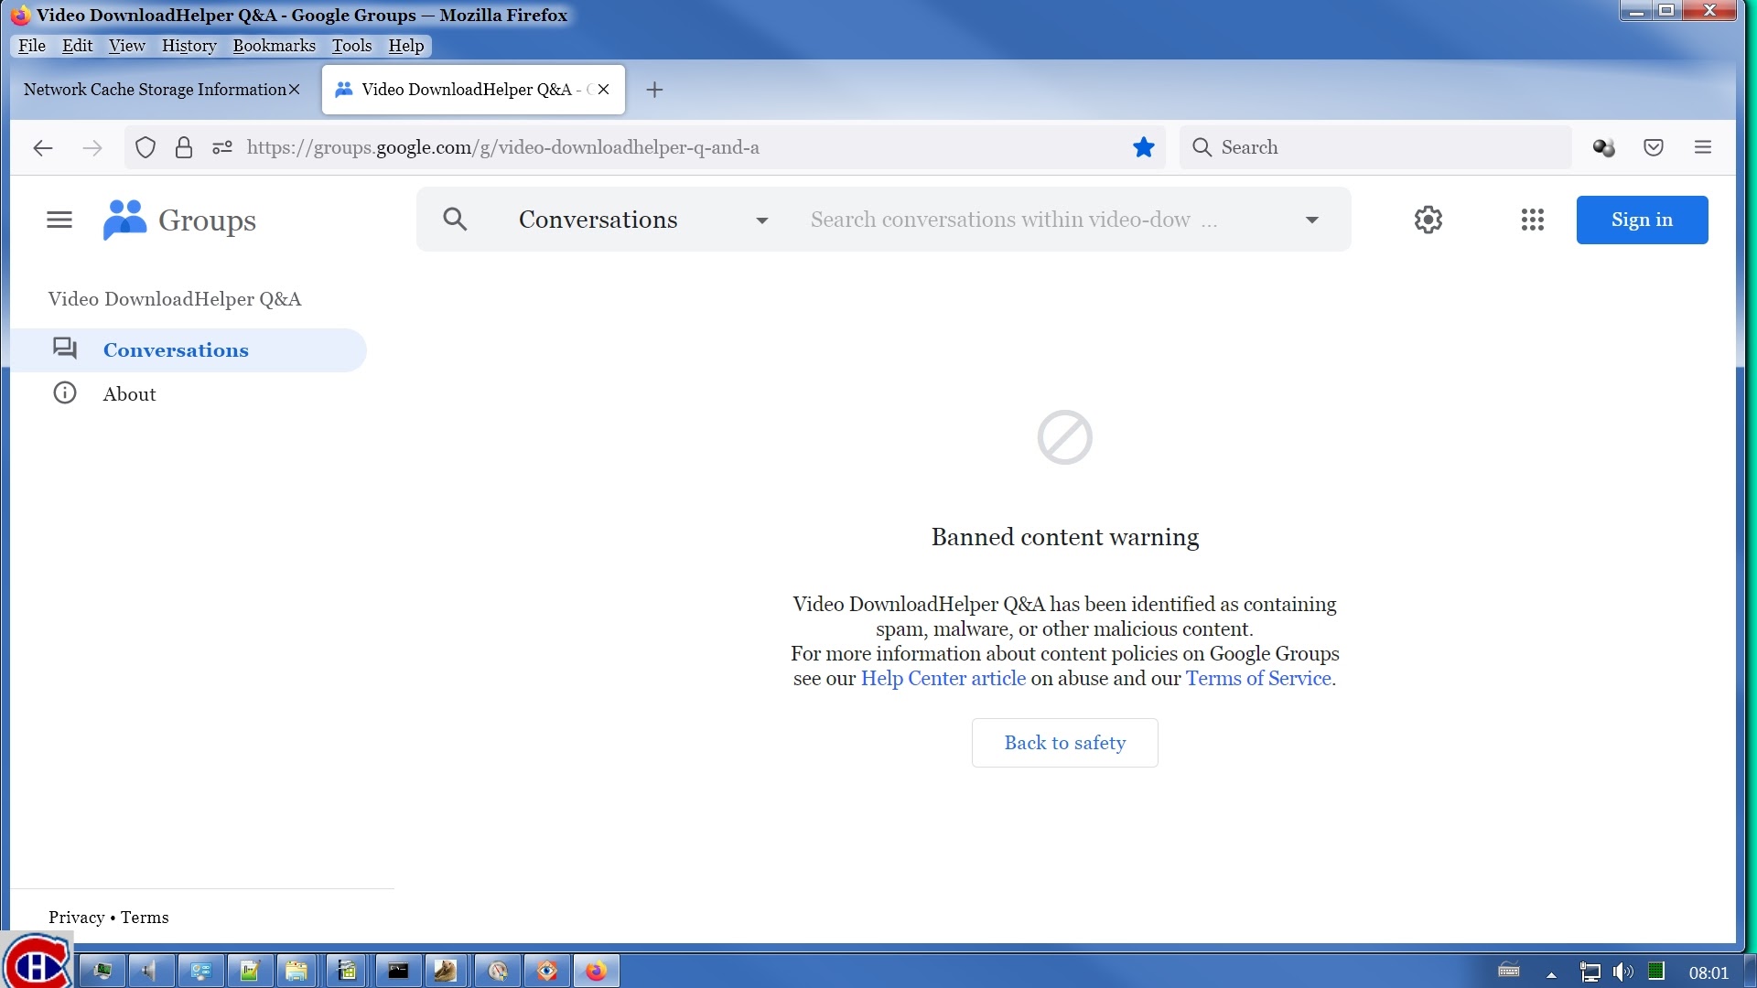Click the Firefox shield security icon
This screenshot has width=1757, height=988.
tap(144, 147)
